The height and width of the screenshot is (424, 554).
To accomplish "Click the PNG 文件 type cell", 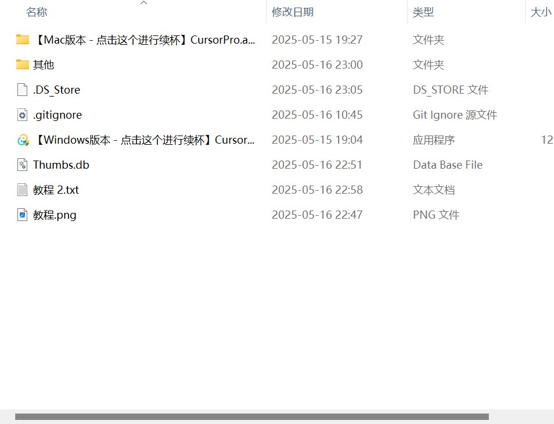I will (x=436, y=215).
